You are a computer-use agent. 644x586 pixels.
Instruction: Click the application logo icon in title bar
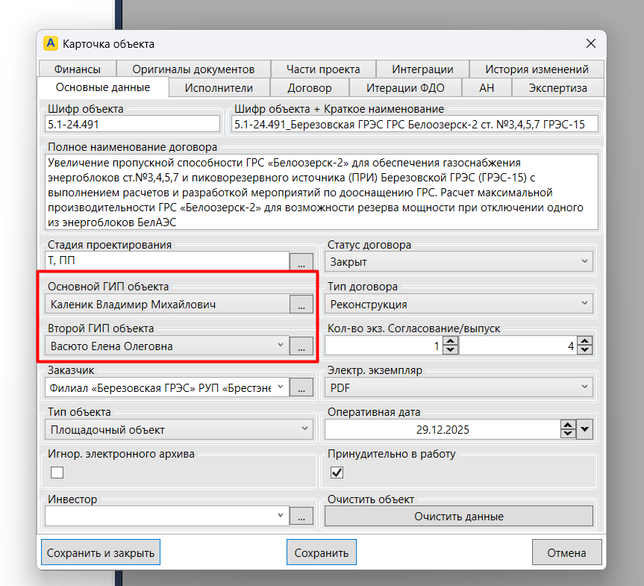click(51, 43)
